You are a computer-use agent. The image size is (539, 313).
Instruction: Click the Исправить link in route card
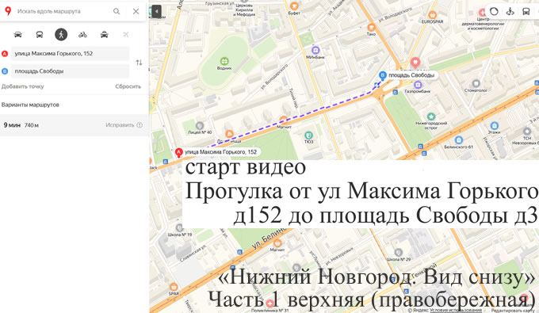pyautogui.click(x=120, y=125)
